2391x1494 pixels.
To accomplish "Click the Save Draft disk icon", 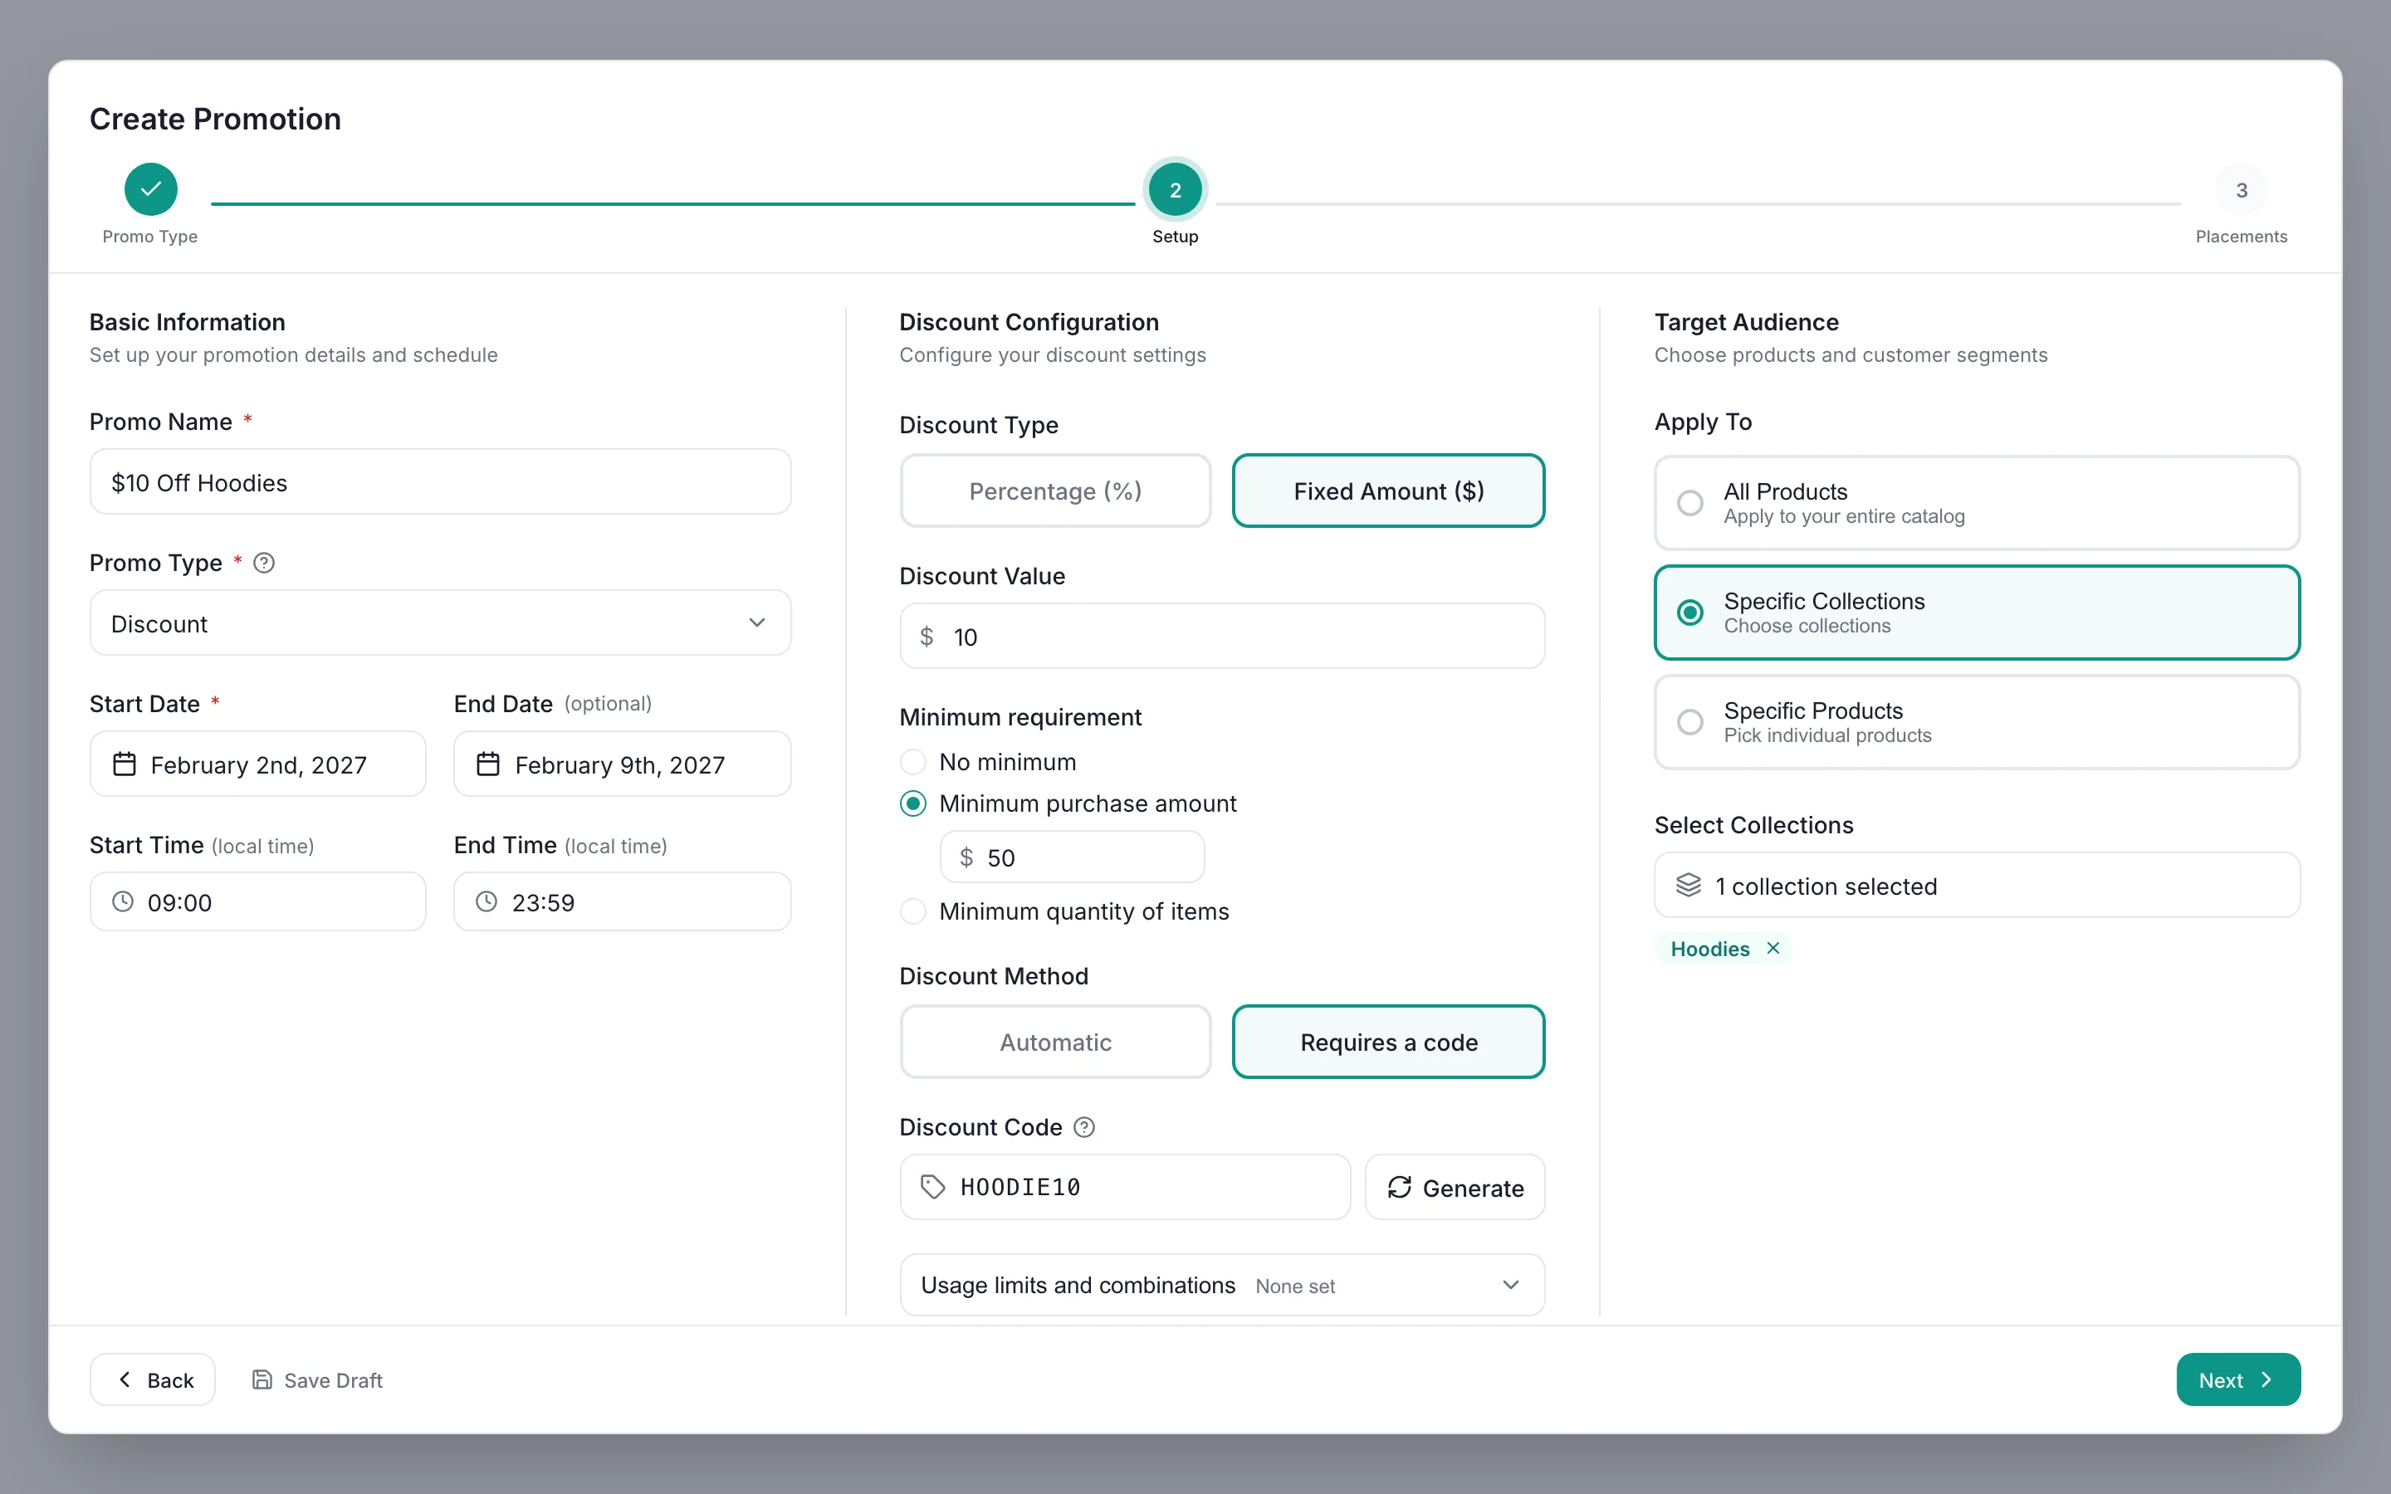I will [262, 1380].
